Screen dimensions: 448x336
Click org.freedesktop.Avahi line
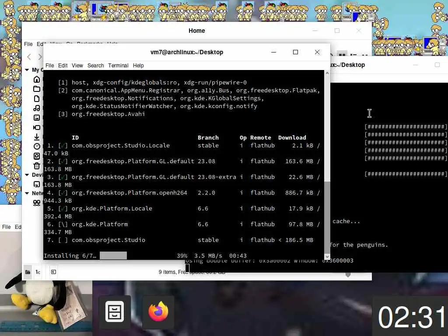click(x=108, y=114)
